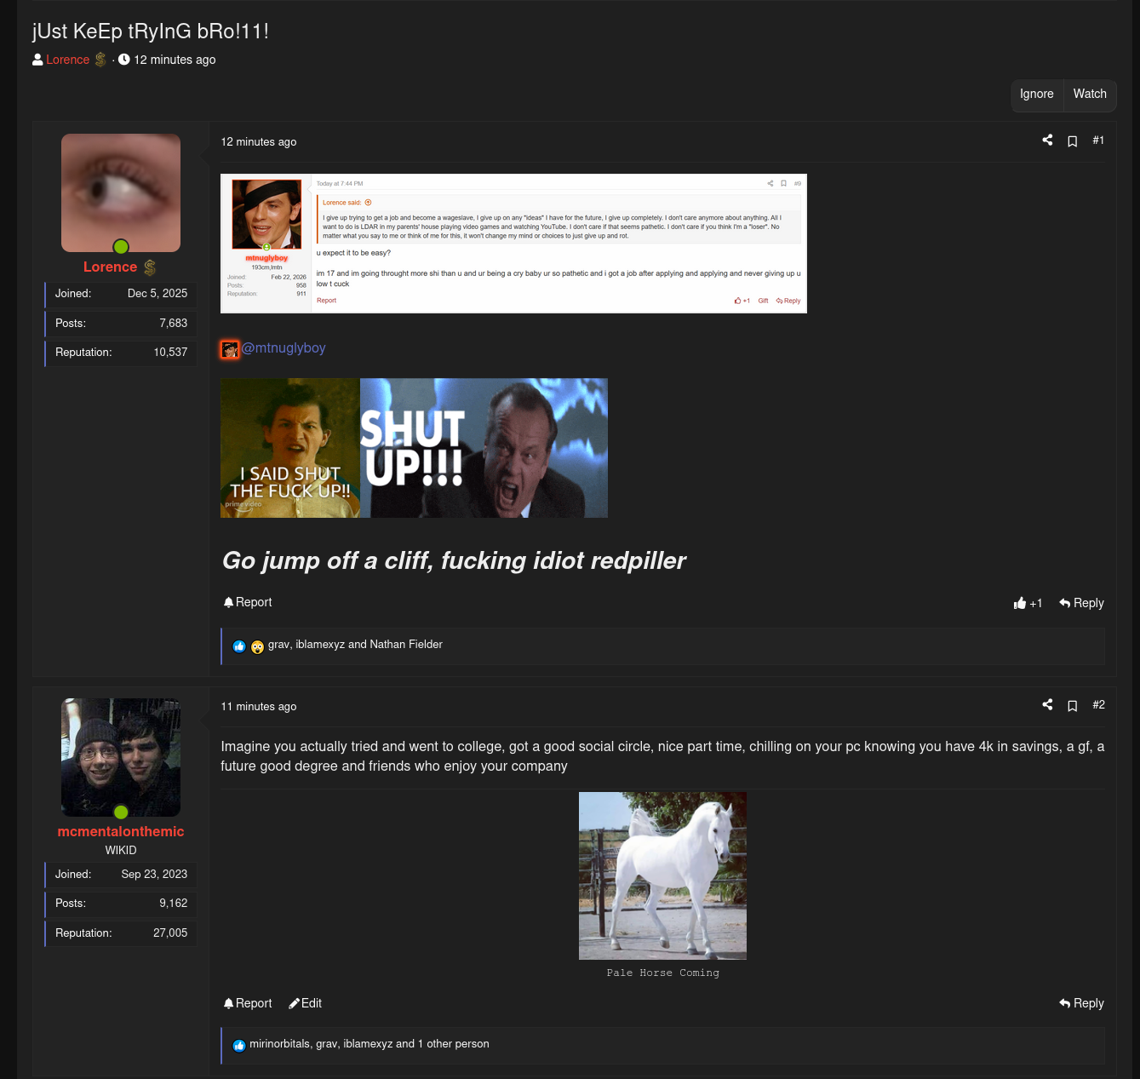Bookmark post #1 using the bookmark icon

pos(1073,141)
